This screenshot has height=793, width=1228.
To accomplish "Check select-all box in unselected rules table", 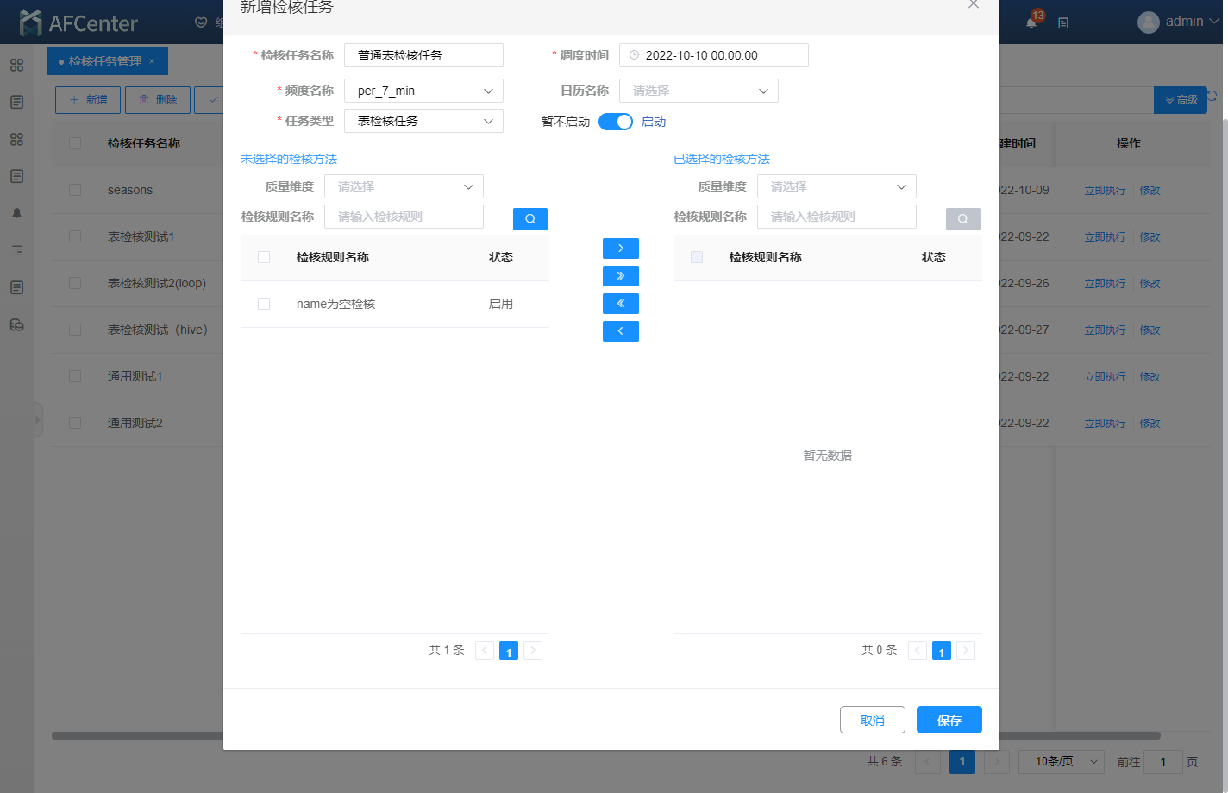I will (x=264, y=257).
